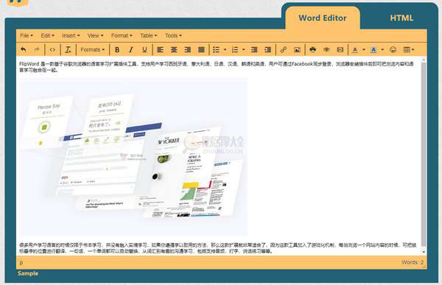Insert media with the media icon

point(340,50)
